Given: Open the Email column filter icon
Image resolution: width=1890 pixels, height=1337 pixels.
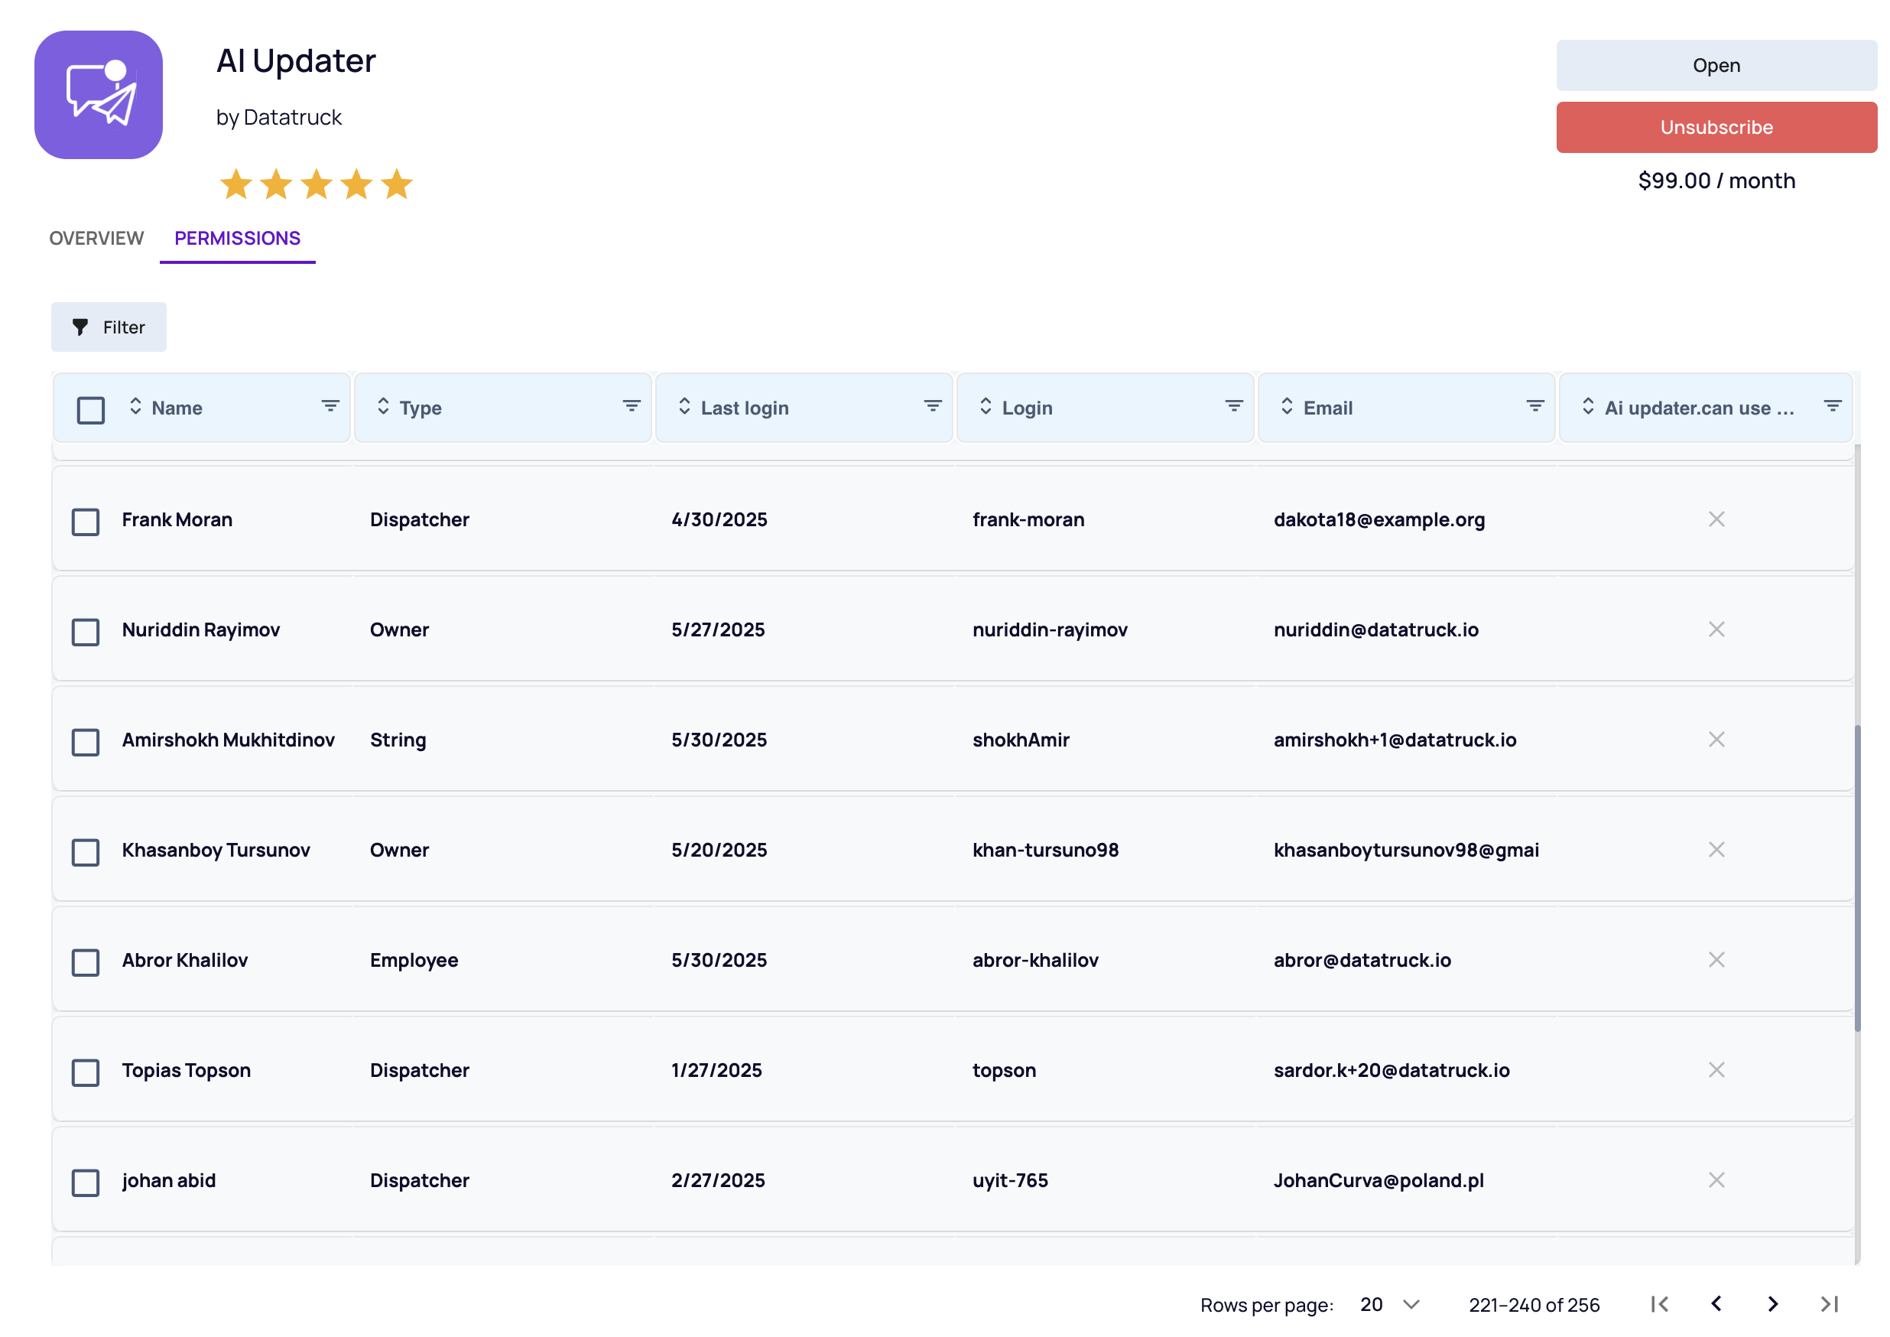Looking at the screenshot, I should [x=1535, y=407].
